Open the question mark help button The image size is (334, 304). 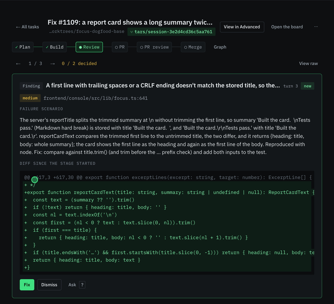[x=82, y=285]
